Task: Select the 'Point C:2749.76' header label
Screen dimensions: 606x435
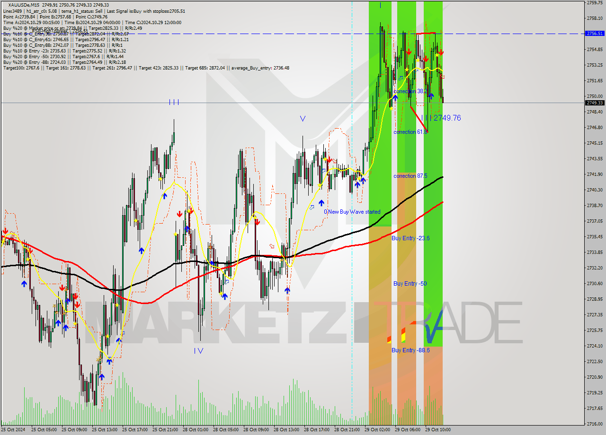Action: [92, 17]
